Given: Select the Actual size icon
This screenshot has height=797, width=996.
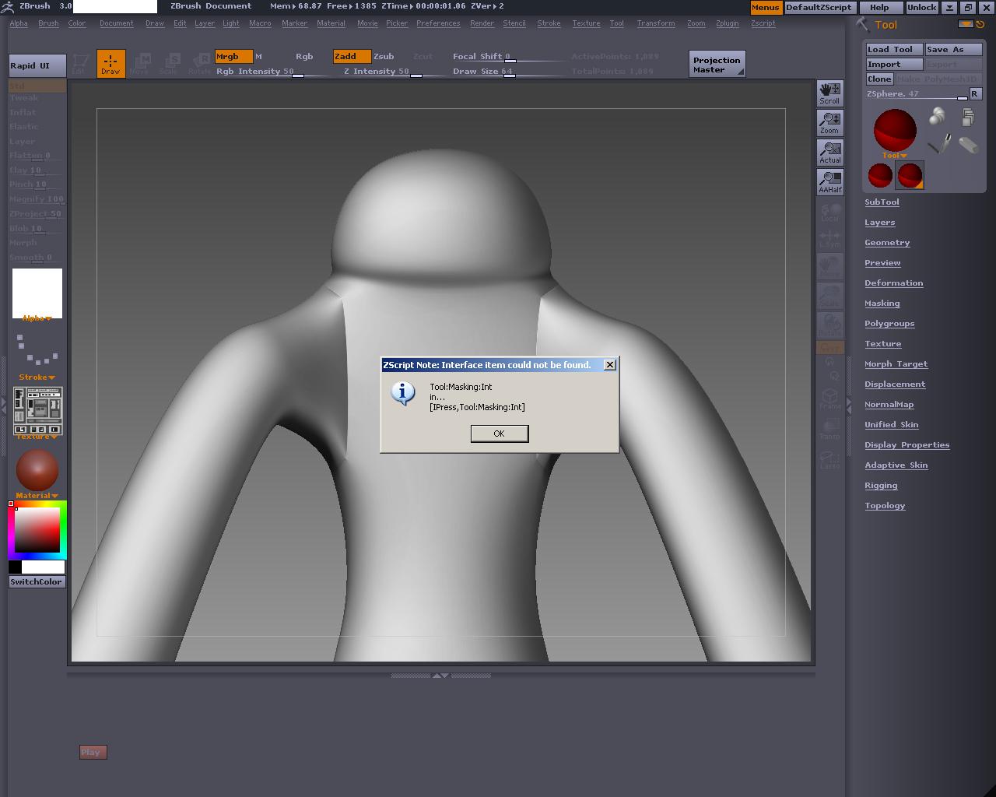Looking at the screenshot, I should pyautogui.click(x=830, y=153).
